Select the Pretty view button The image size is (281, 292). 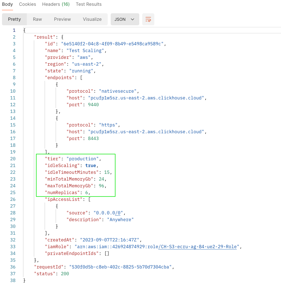14,19
